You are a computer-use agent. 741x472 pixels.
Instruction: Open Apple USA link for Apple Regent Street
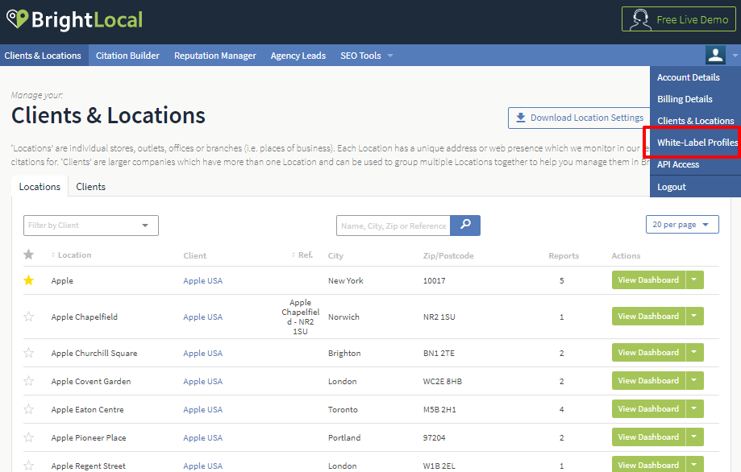[202, 466]
